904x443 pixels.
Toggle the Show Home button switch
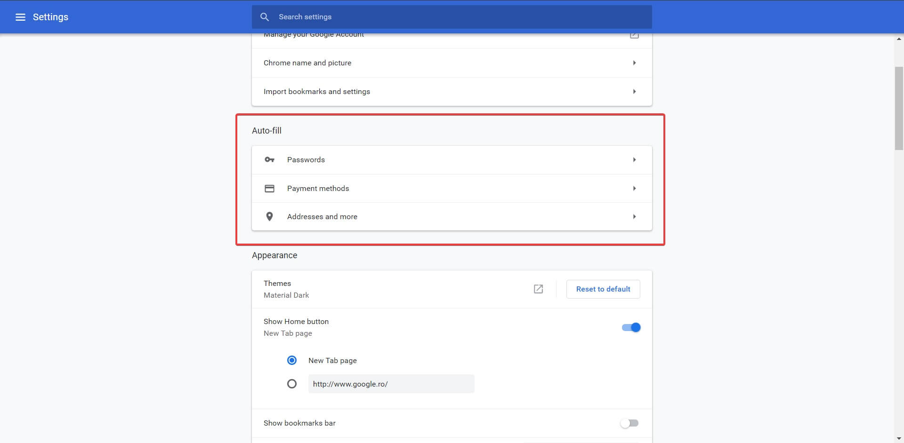coord(631,327)
